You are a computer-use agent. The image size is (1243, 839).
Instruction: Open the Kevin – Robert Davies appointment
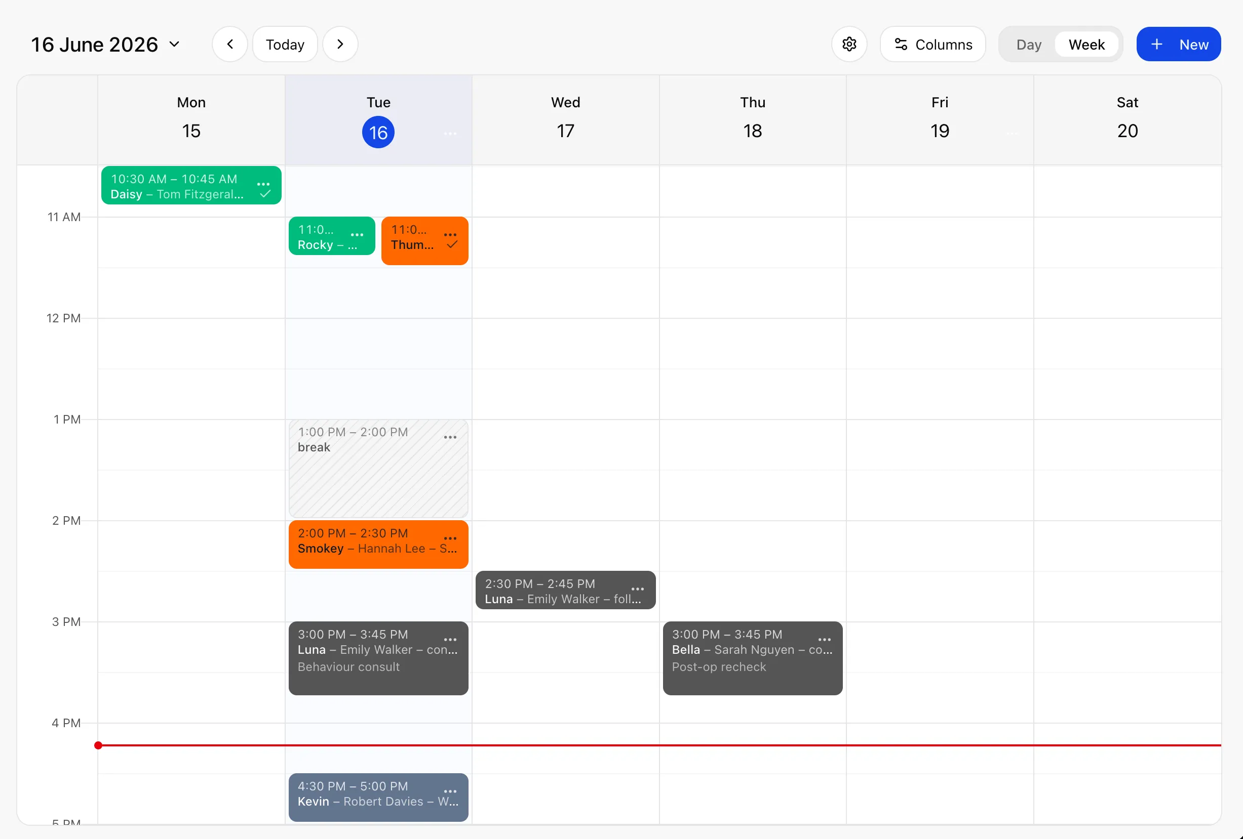coord(378,798)
